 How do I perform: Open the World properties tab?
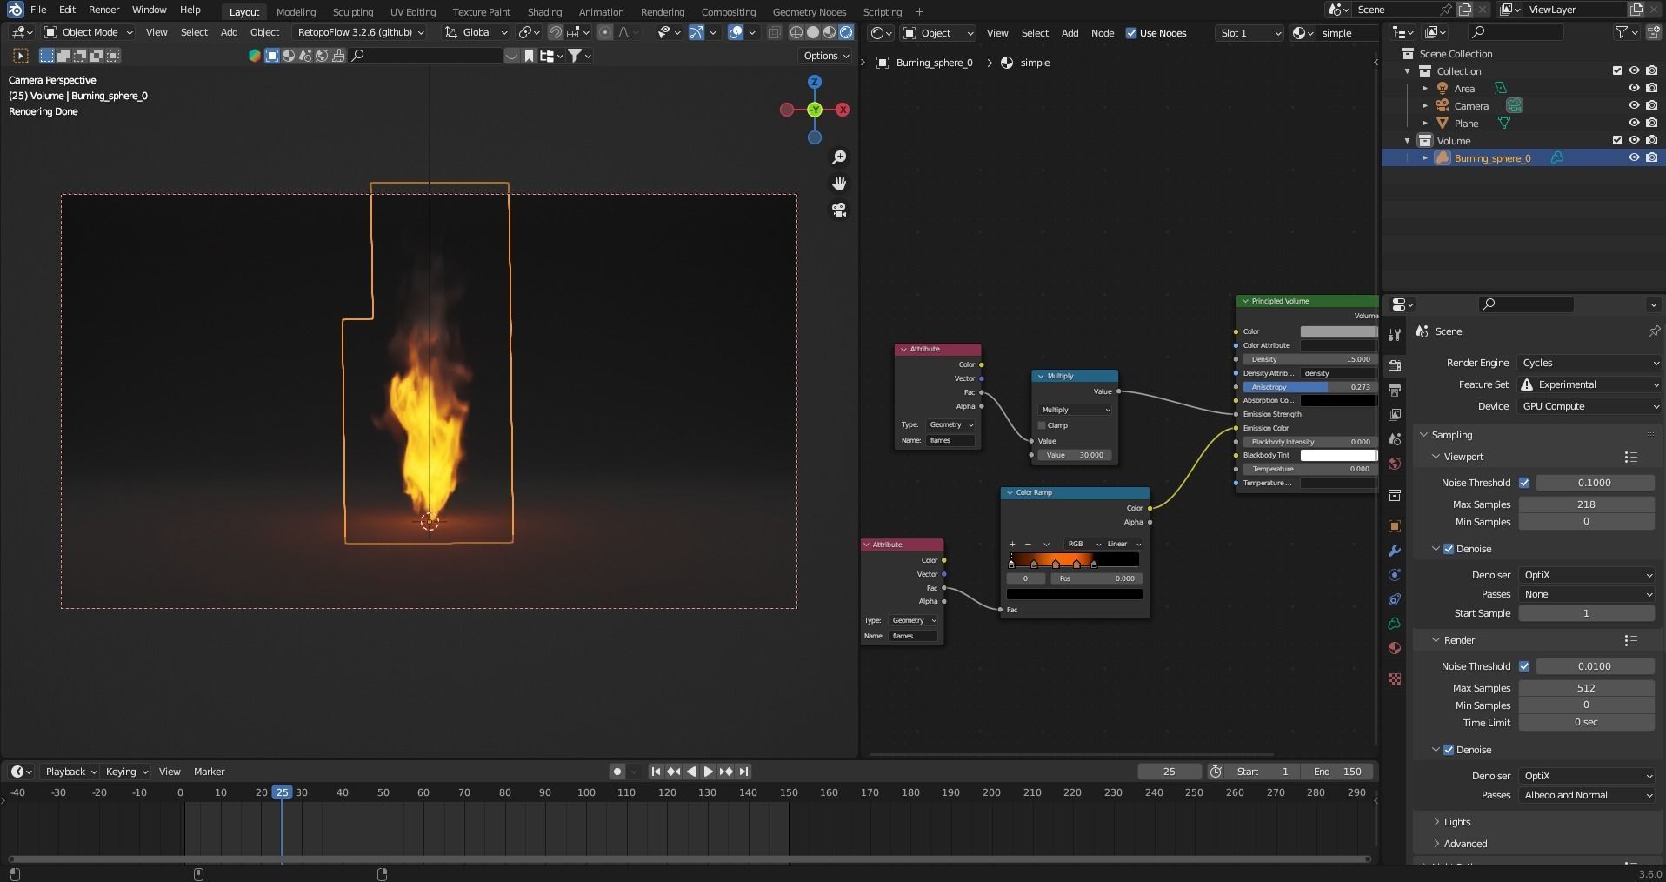[x=1395, y=464]
